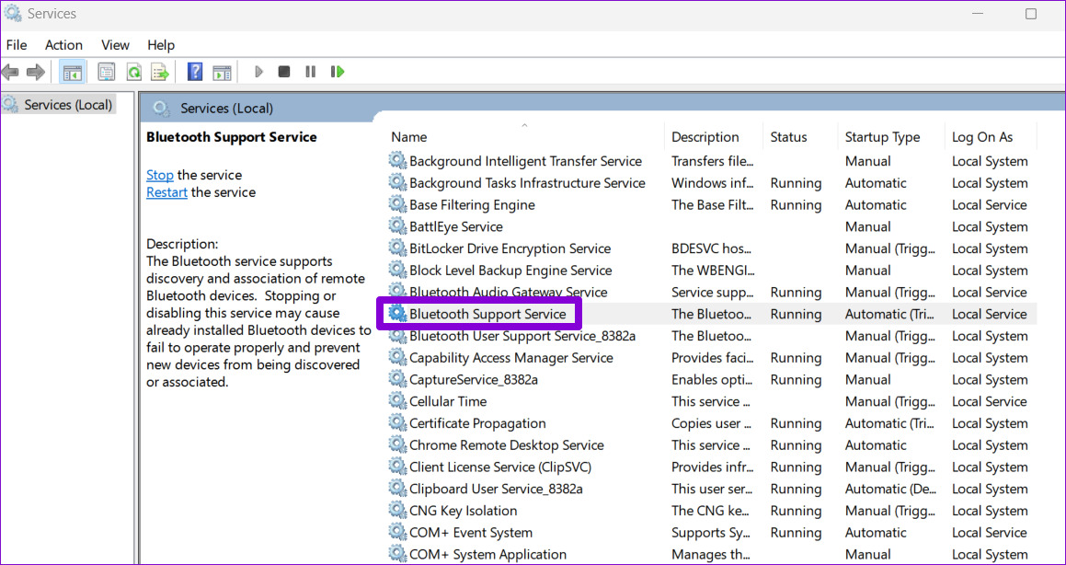This screenshot has width=1066, height=565.
Task: Sort by the Startup Type column header
Action: (x=881, y=137)
